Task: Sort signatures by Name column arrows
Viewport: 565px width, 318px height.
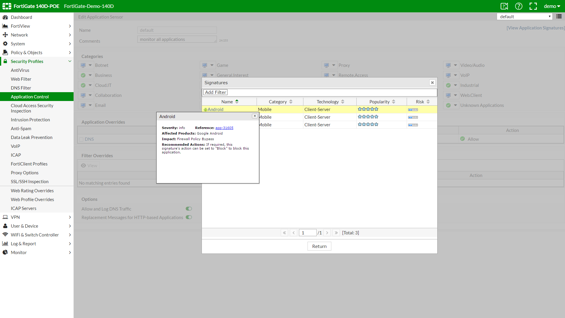Action: coord(237,102)
